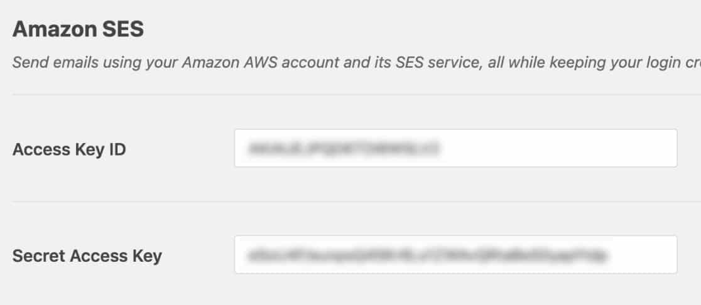This screenshot has width=701, height=305.
Task: Click the divider line under the description
Action: 352,95
